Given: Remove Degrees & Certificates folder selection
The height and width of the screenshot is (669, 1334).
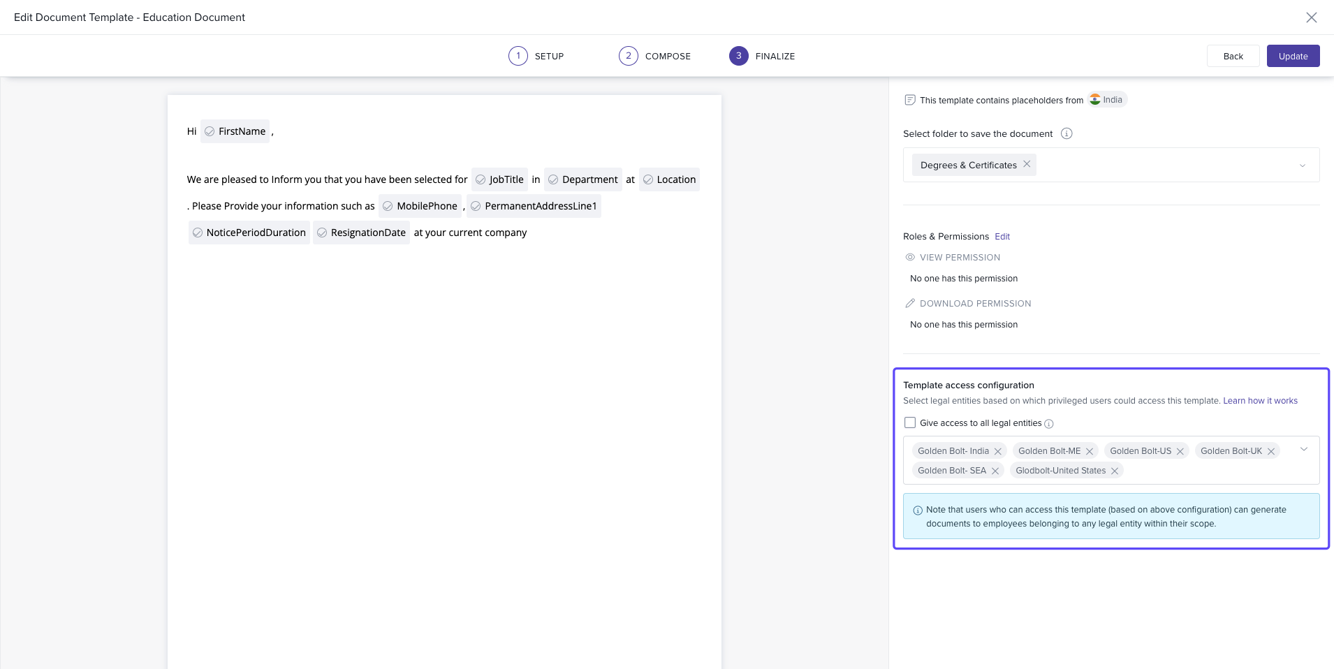Looking at the screenshot, I should click(x=1027, y=164).
